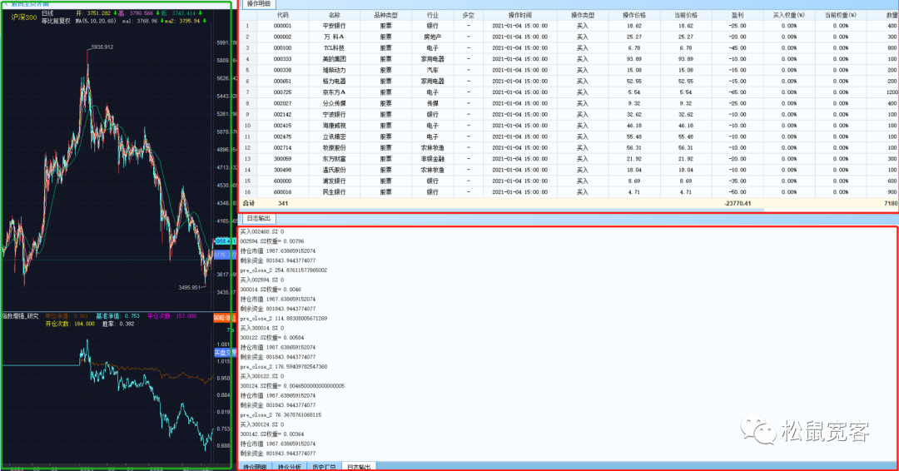This screenshot has height=471, width=899.
Task: Sort by the 盈利 column header
Action: click(x=738, y=16)
